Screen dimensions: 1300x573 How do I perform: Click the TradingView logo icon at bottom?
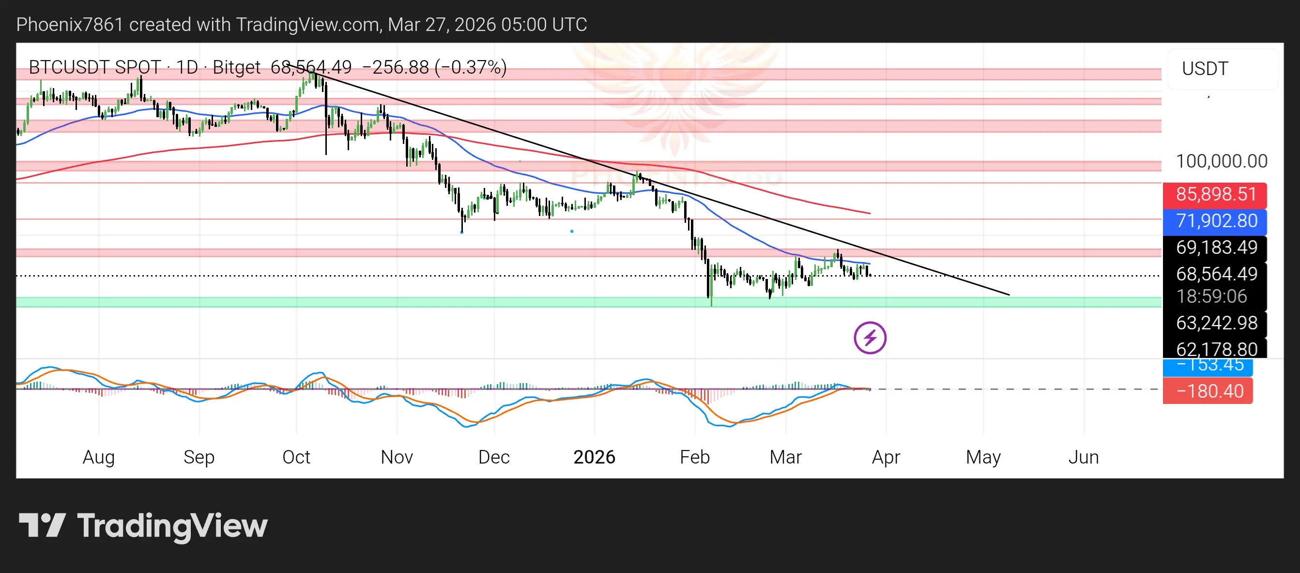(42, 525)
